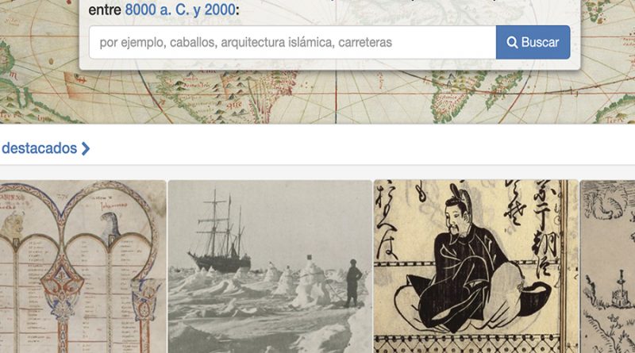The height and width of the screenshot is (353, 635).
Task: Open the partially visible old map thumbnail
Action: tap(607, 267)
